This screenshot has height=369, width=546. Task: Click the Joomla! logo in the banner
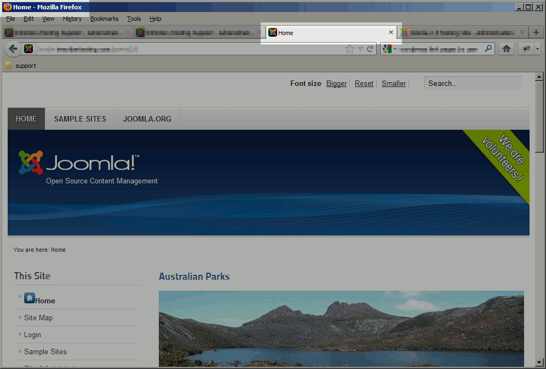[x=79, y=163]
